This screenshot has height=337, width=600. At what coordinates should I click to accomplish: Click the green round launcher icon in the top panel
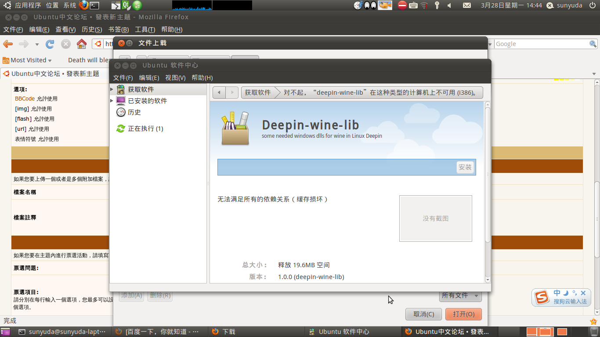pyautogui.click(x=137, y=5)
